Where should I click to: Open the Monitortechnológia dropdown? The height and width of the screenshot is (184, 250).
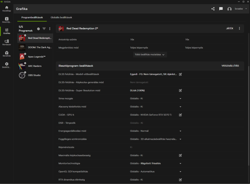point(180,163)
